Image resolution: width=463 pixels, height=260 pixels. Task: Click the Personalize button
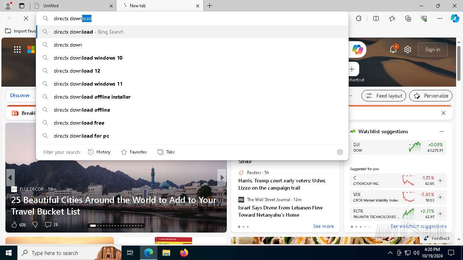pos(431,96)
